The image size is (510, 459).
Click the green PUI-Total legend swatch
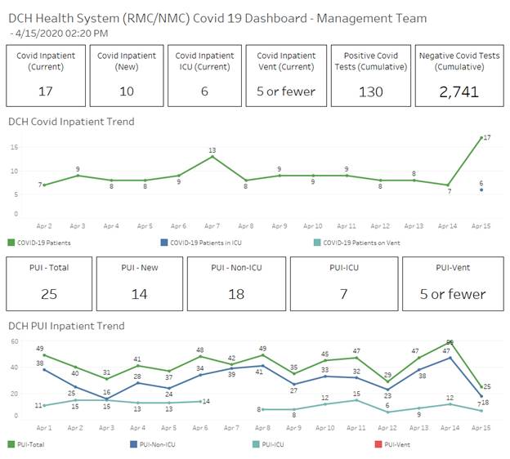pyautogui.click(x=11, y=444)
